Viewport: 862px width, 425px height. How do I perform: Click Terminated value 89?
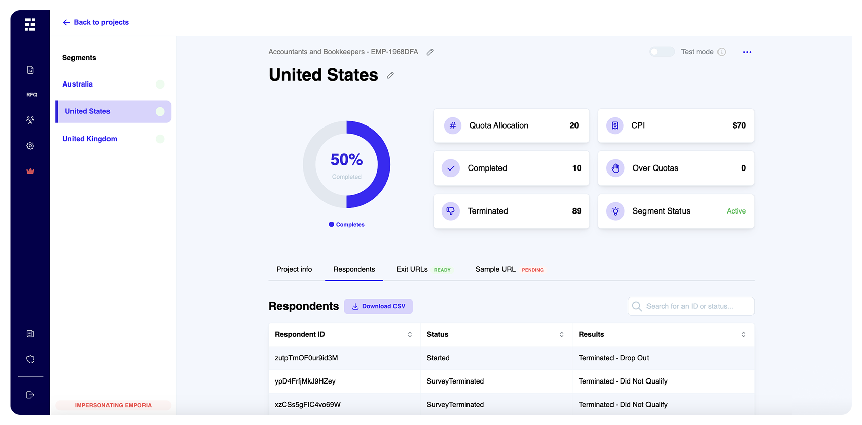[x=577, y=211]
